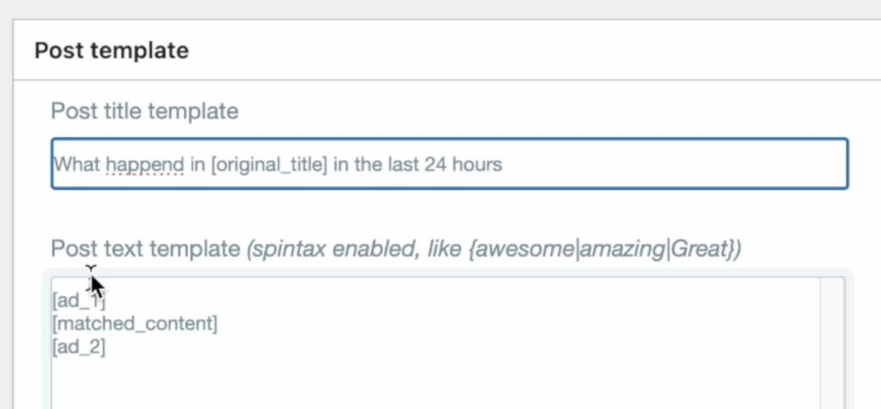Click the "Post text template" label
The width and height of the screenshot is (881, 409).
(x=145, y=250)
